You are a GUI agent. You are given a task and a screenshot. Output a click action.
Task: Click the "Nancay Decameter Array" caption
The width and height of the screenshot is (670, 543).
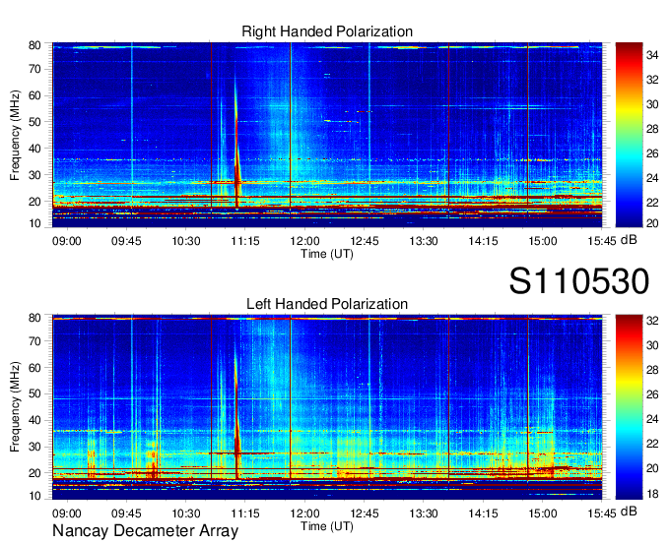pos(145,531)
